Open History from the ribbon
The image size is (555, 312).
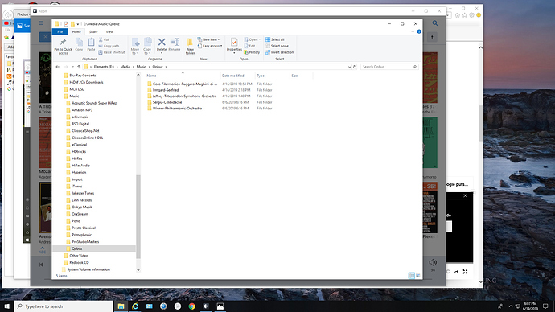point(252,52)
